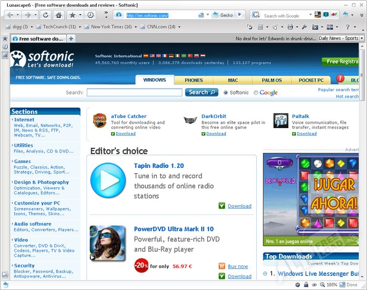The height and width of the screenshot is (290, 367).
Task: Open a new tab with plus button
Action: click(71, 38)
